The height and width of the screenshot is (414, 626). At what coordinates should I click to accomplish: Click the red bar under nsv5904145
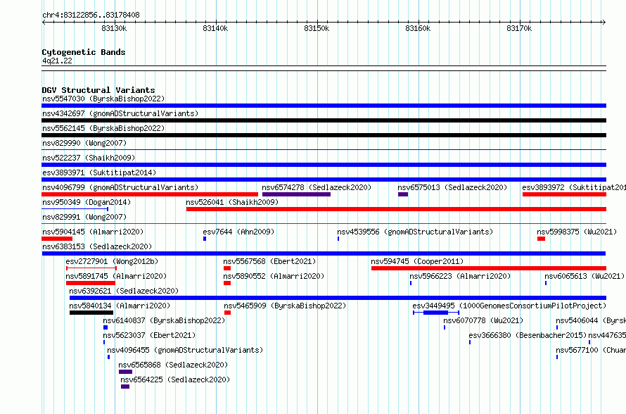[57, 239]
